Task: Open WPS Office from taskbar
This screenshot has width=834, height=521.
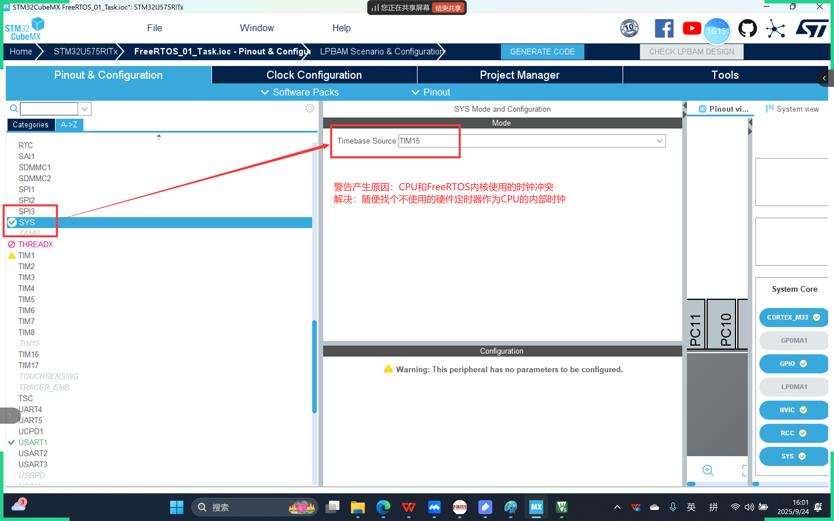Action: click(x=409, y=507)
